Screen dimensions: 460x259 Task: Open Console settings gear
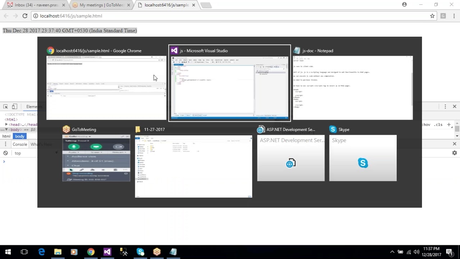455,153
